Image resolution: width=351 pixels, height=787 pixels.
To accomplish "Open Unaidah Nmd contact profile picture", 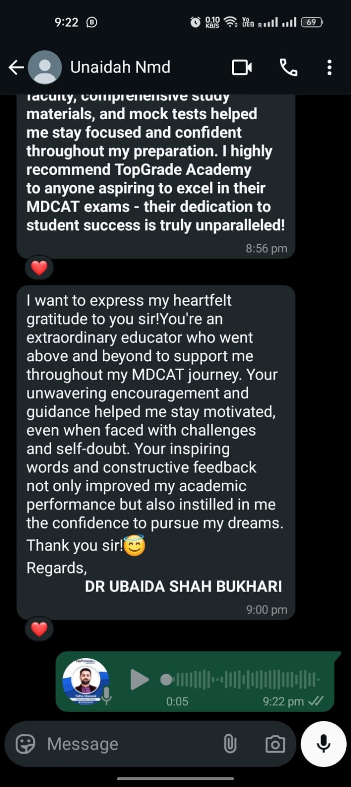I will (45, 67).
